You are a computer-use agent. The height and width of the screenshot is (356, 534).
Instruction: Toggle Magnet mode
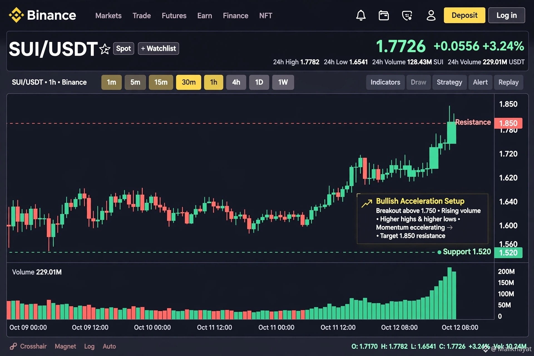pyautogui.click(x=65, y=346)
